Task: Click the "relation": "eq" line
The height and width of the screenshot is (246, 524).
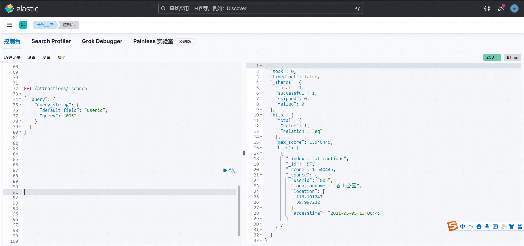Action: pos(302,131)
